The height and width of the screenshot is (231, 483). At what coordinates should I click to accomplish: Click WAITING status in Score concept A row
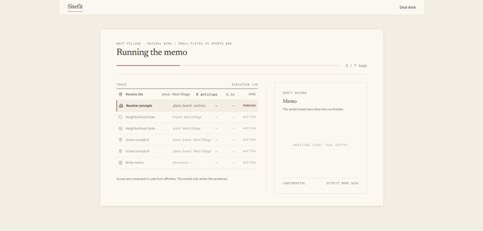point(249,140)
